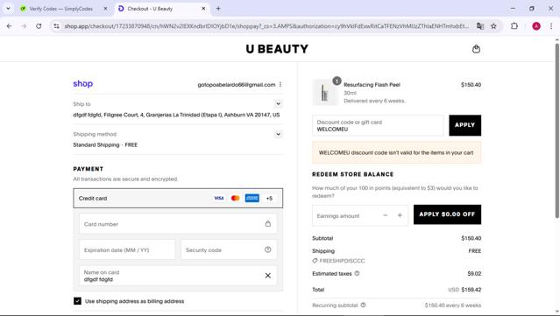Click the FREESHIPDISCCC discount tag icon
The height and width of the screenshot is (316, 560).
pyautogui.click(x=315, y=261)
